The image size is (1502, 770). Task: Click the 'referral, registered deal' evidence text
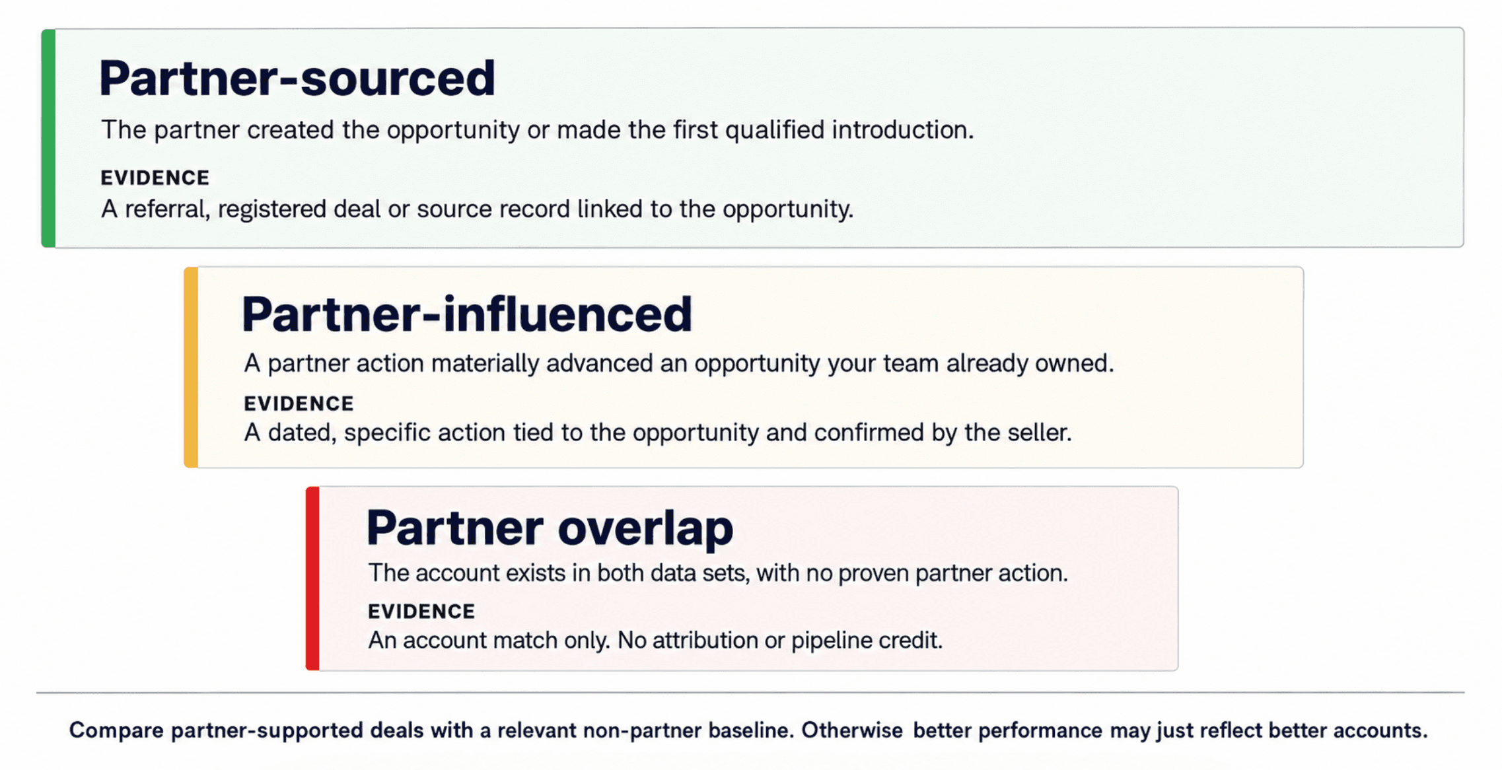click(477, 209)
